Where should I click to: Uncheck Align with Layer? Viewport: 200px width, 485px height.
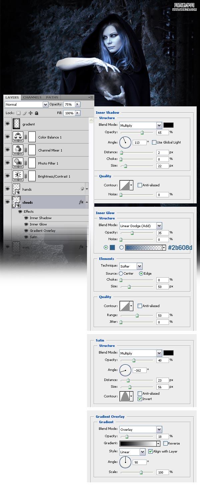tap(150, 451)
